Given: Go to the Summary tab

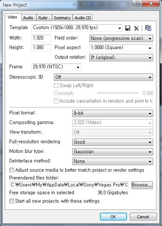Looking at the screenshot, I should tap(62, 18).
